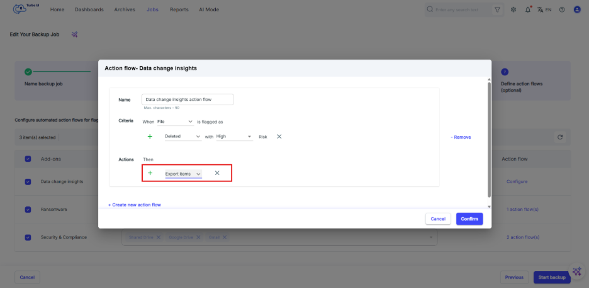Open the Export items action dropdown
This screenshot has width=589, height=288.
pyautogui.click(x=183, y=174)
